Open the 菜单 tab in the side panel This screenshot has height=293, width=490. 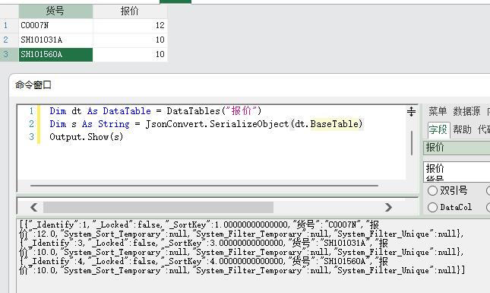click(x=438, y=111)
